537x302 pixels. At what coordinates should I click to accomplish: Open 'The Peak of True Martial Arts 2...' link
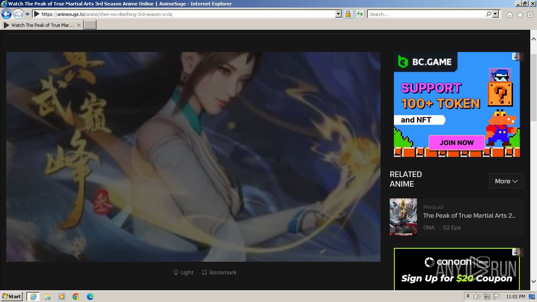(x=469, y=216)
